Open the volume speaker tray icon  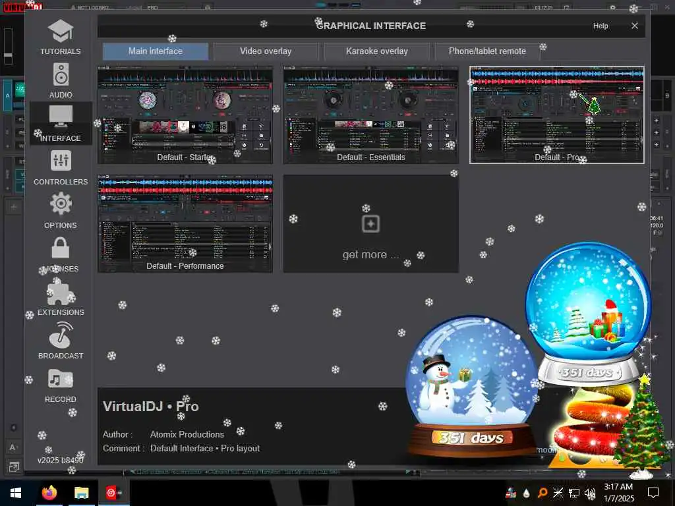(590, 493)
